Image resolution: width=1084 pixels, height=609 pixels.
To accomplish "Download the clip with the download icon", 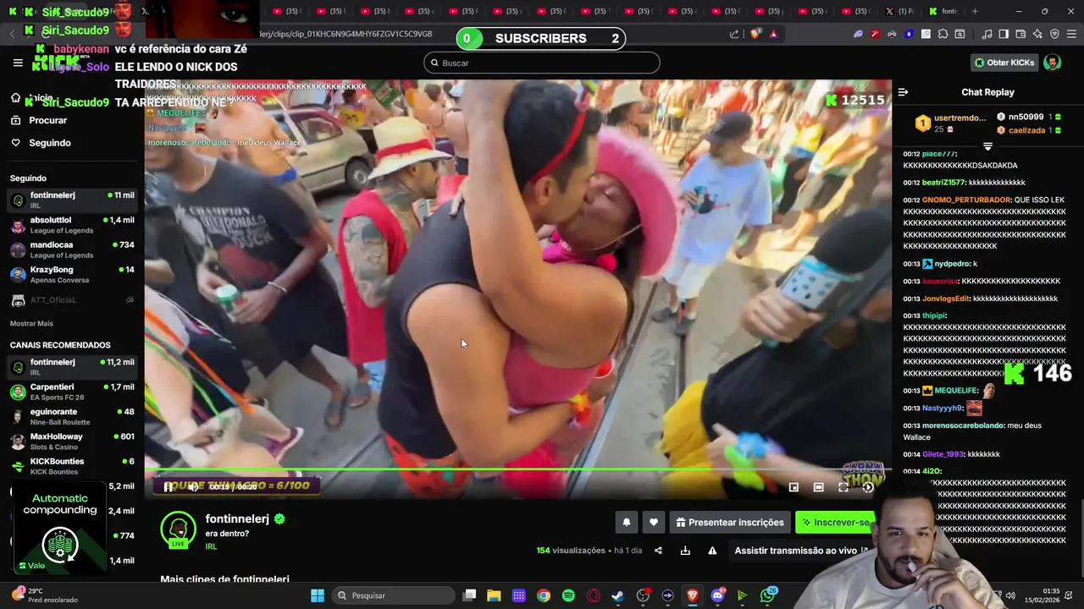I will coord(685,551).
